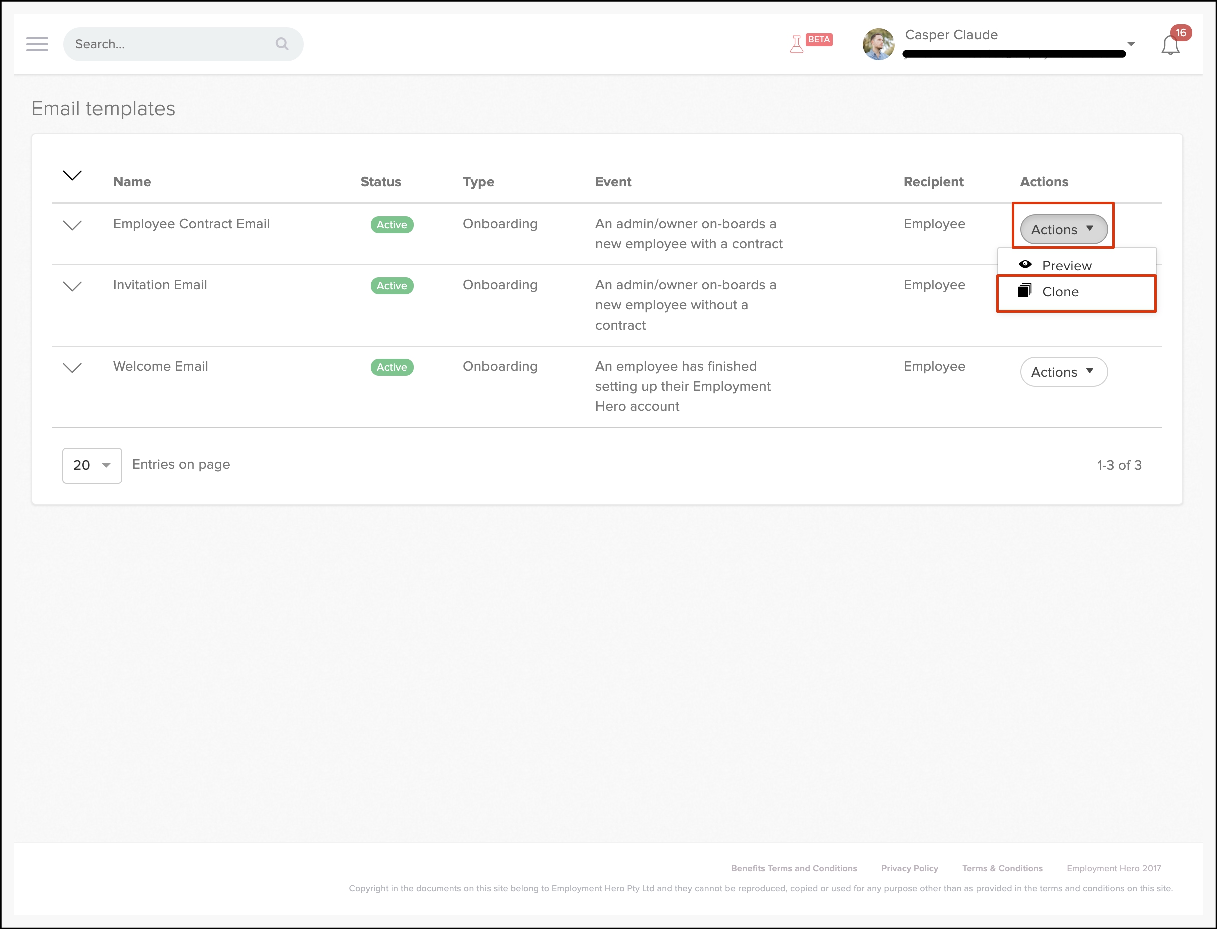Click the Clone copy icon

click(x=1025, y=291)
